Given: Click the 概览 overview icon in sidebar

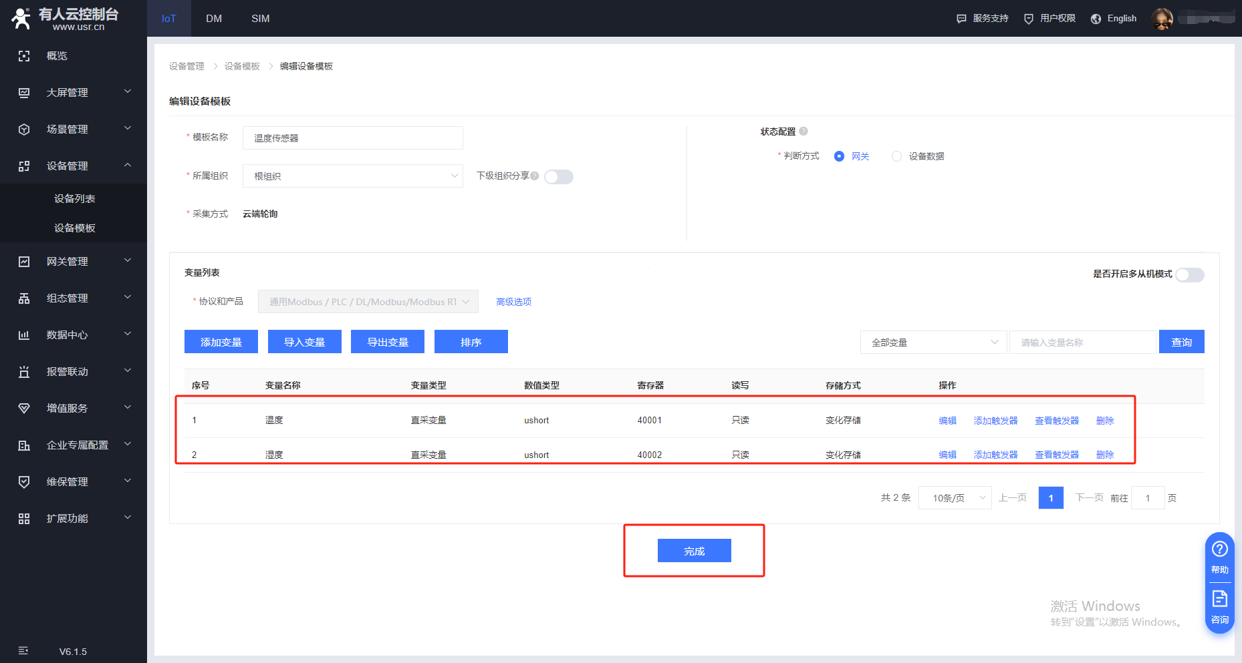Looking at the screenshot, I should pos(24,56).
